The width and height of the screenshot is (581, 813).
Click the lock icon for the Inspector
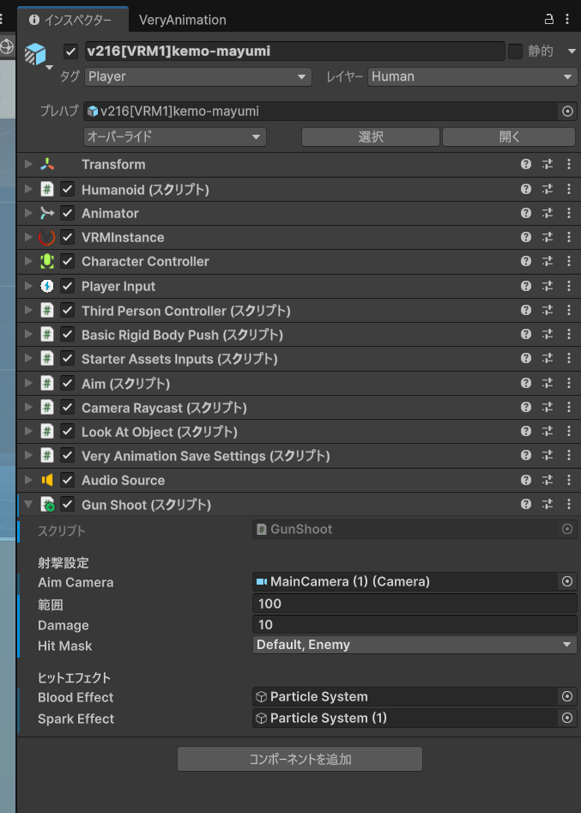(549, 19)
